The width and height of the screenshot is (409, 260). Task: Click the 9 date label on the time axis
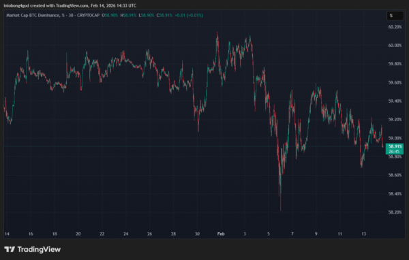pos(316,234)
